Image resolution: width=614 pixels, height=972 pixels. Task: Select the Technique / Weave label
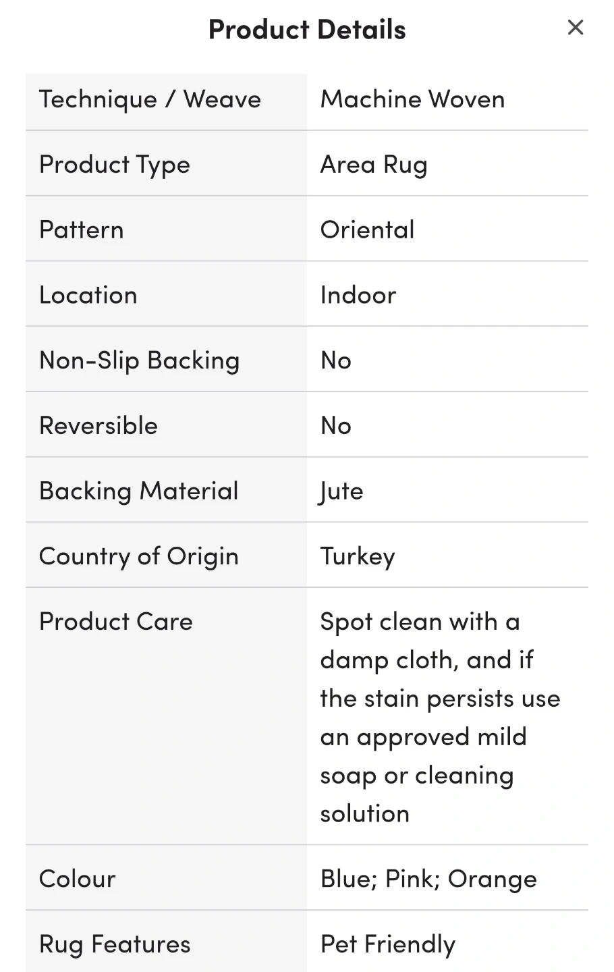pos(150,100)
